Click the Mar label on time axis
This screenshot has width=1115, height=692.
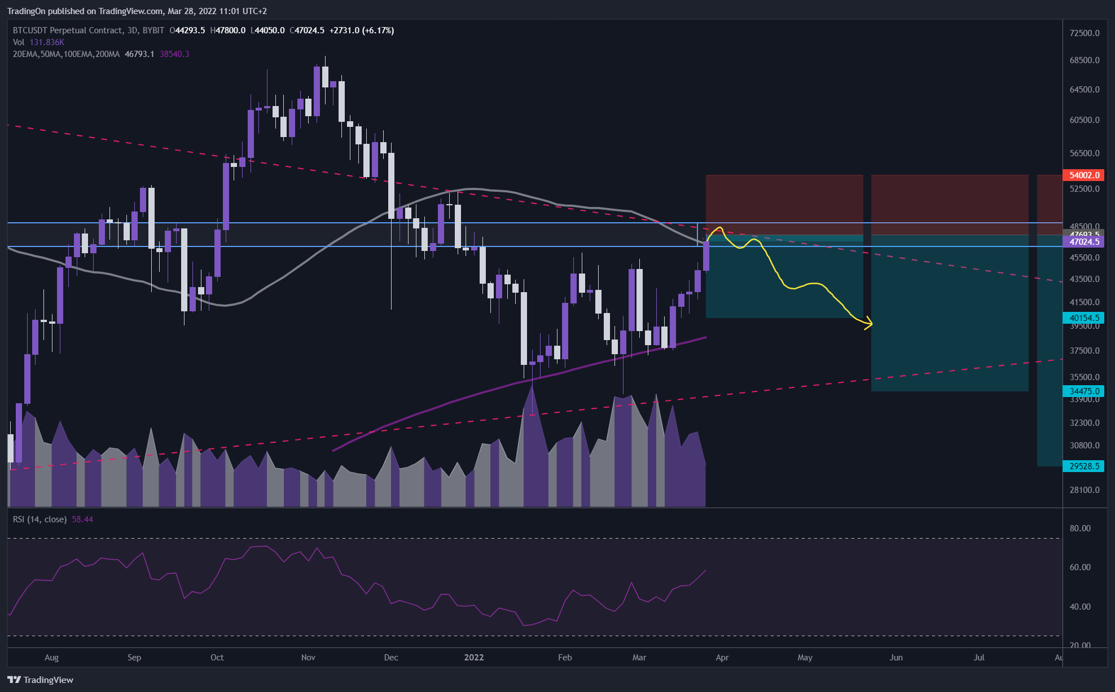click(639, 658)
